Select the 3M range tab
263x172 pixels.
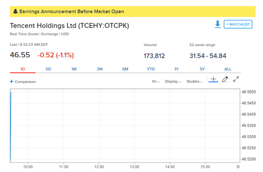coord(99,69)
